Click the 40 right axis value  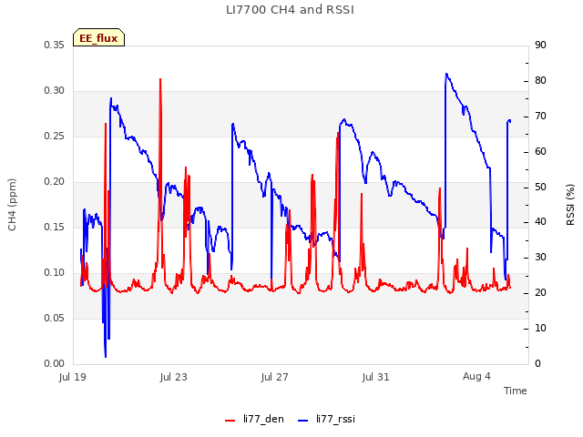tap(540, 222)
